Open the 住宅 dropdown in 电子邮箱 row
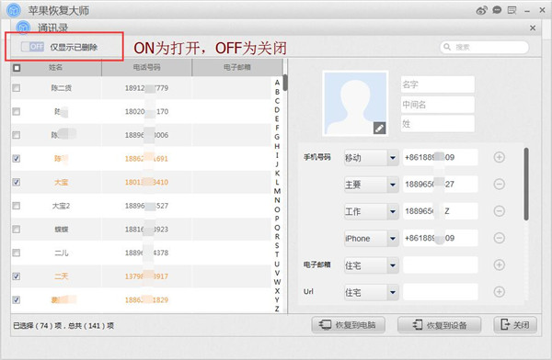 pos(372,265)
